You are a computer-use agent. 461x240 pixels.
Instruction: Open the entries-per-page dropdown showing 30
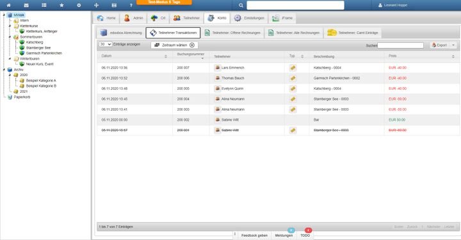coord(105,44)
